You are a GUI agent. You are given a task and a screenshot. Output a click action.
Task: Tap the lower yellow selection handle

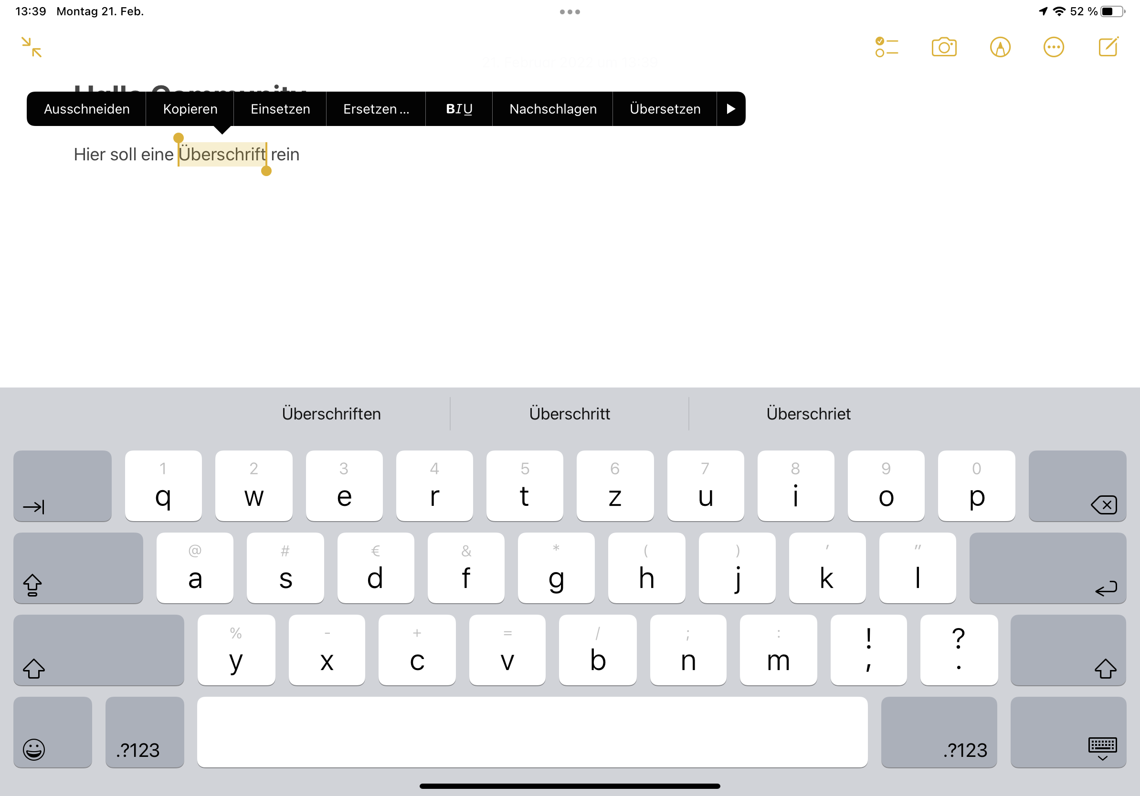pyautogui.click(x=266, y=171)
